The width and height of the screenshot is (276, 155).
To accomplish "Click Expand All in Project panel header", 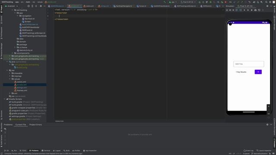I will (32, 6).
